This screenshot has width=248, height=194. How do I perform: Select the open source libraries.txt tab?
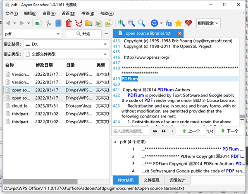pyautogui.click(x=148, y=33)
